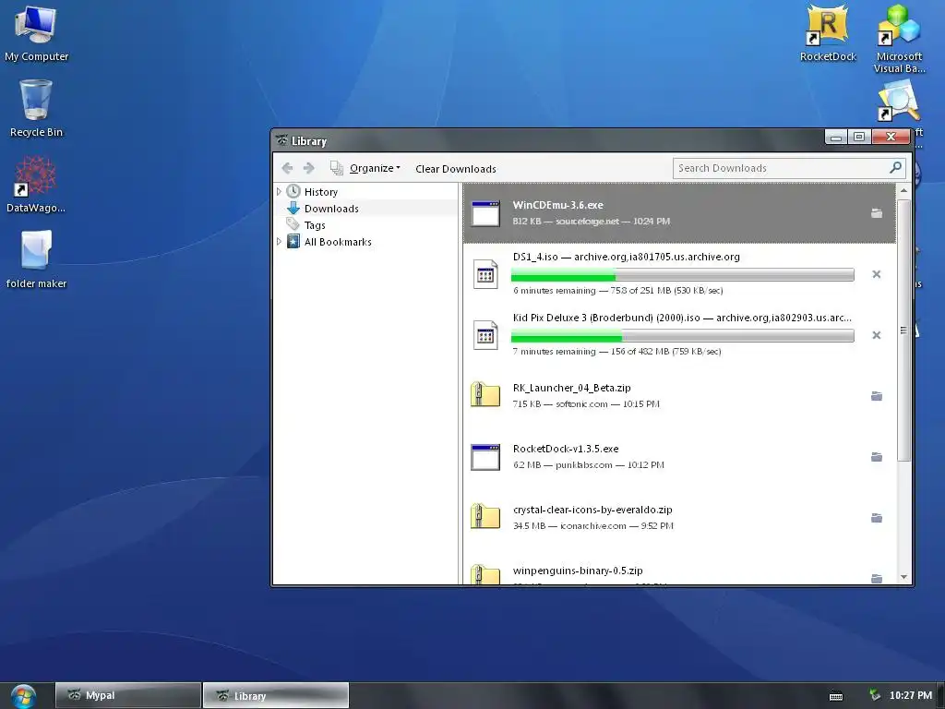Click the RocketDock-v1.3.5.exe file icon
945x709 pixels.
pyautogui.click(x=485, y=457)
